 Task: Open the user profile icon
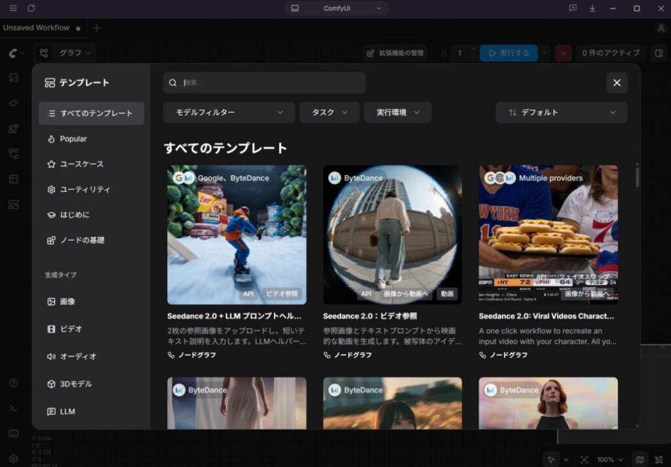coord(661,28)
